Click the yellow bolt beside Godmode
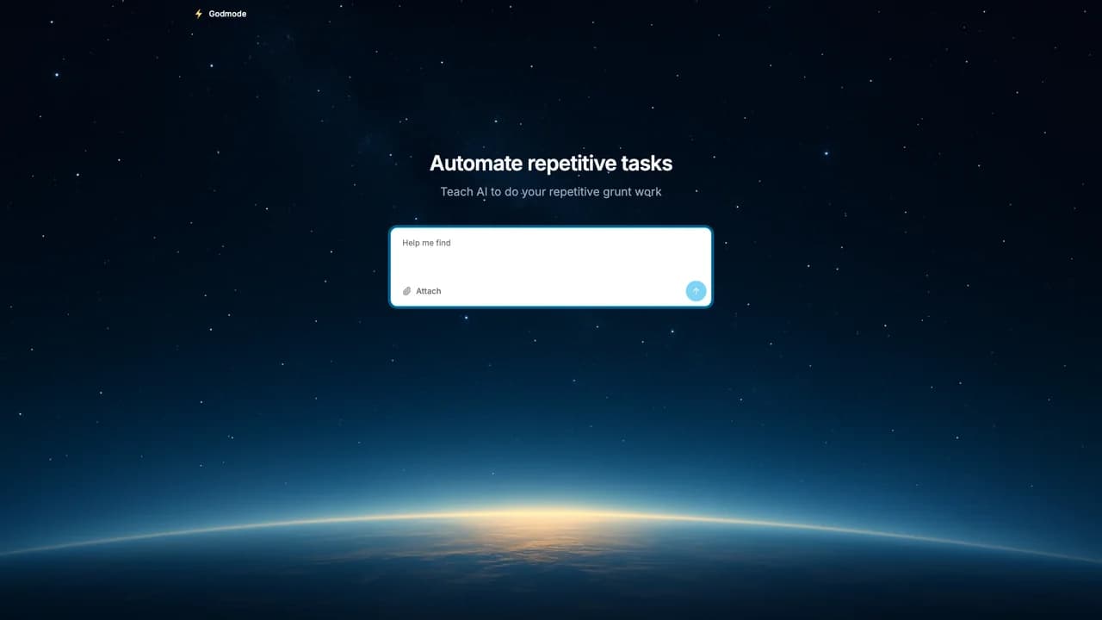The height and width of the screenshot is (620, 1102). (x=199, y=14)
